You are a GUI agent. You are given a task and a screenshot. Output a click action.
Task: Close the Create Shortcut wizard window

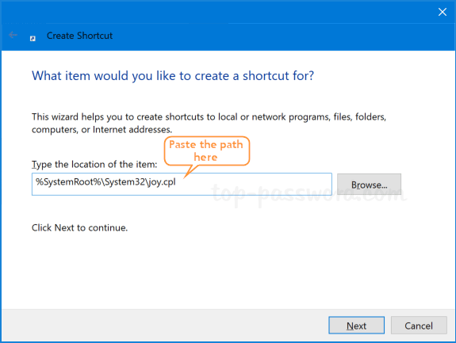pos(443,12)
